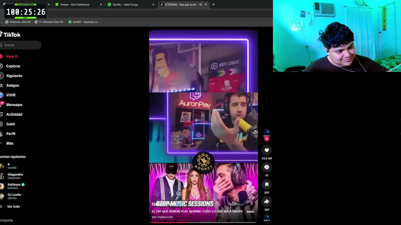Go to Explorar in the sidebar
Viewport: 401px width, 225px height.
13,66
